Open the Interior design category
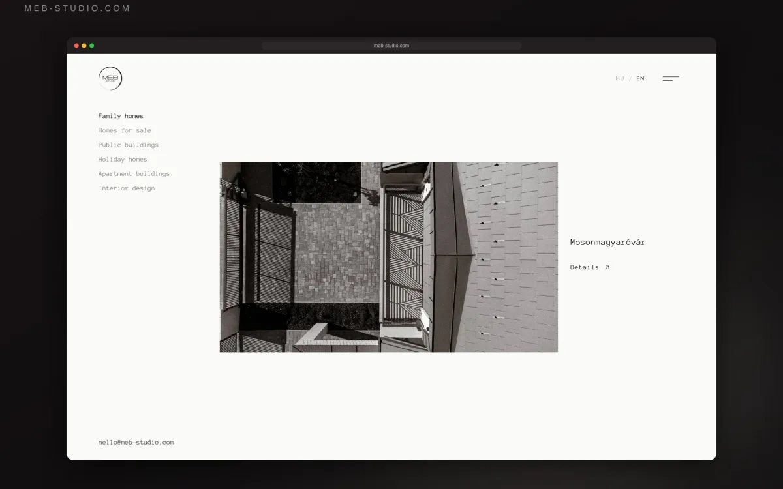The height and width of the screenshot is (489, 783). point(127,188)
